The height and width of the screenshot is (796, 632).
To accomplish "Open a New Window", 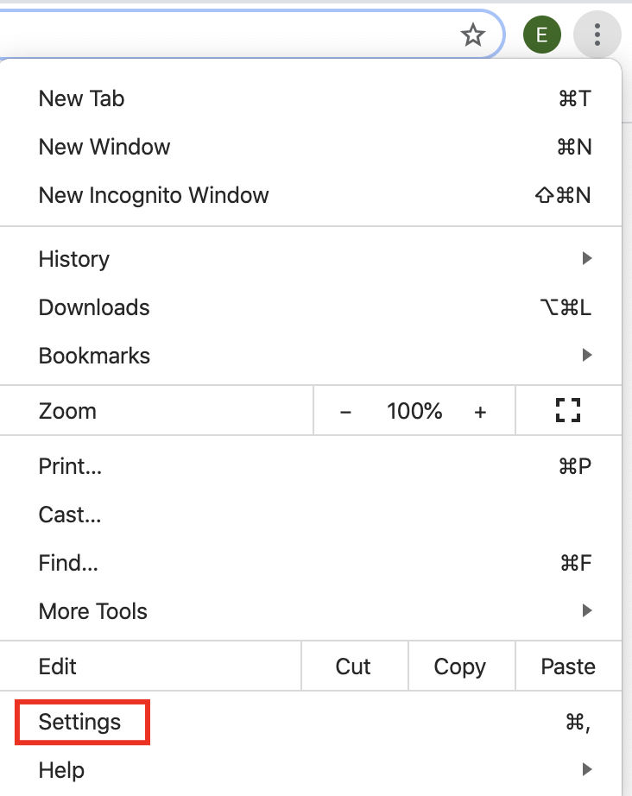I will pyautogui.click(x=104, y=147).
